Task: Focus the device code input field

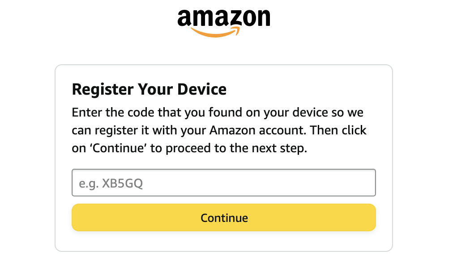Action: (x=223, y=183)
